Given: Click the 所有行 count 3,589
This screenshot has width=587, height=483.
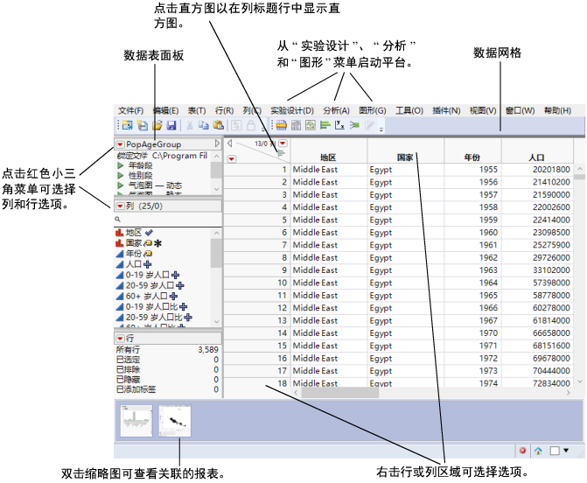Looking at the screenshot, I should [x=208, y=350].
